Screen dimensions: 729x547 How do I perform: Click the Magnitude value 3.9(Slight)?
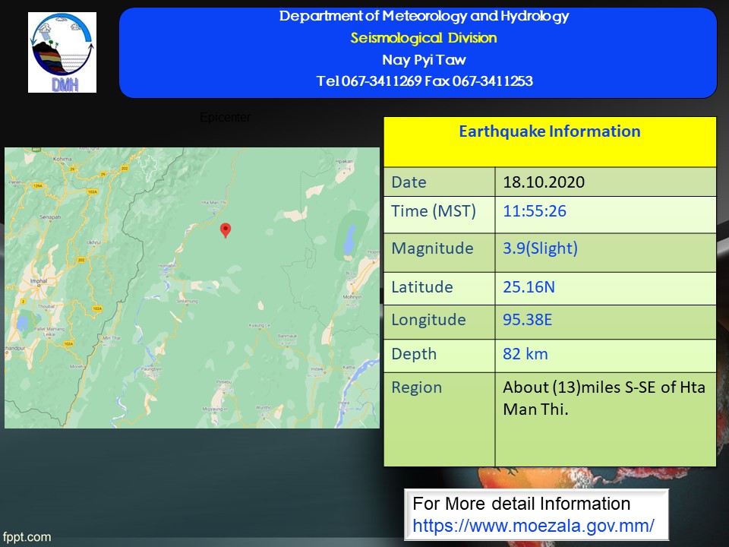pos(540,248)
